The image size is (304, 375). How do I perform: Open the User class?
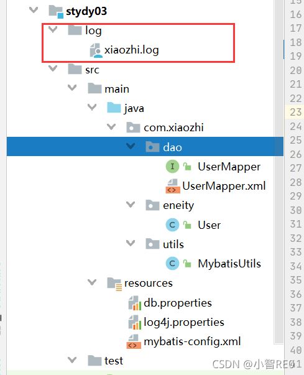210,225
